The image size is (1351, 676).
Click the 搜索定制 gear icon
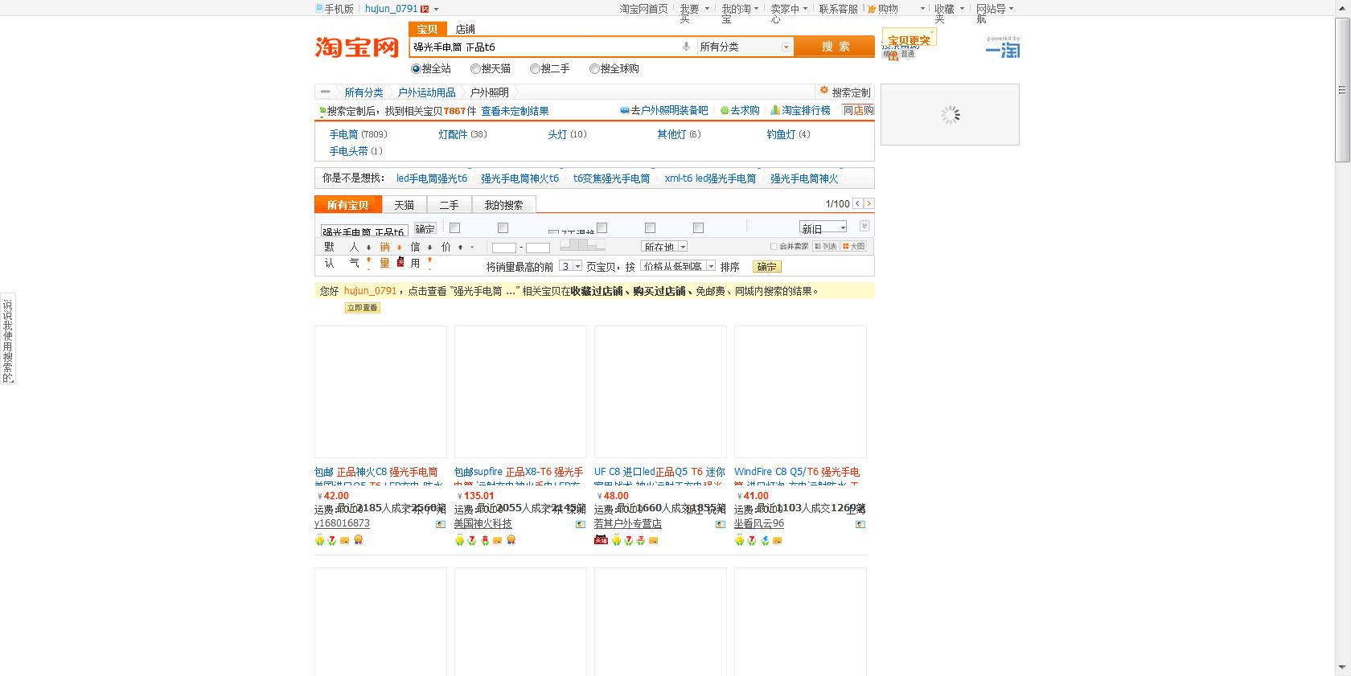824,91
